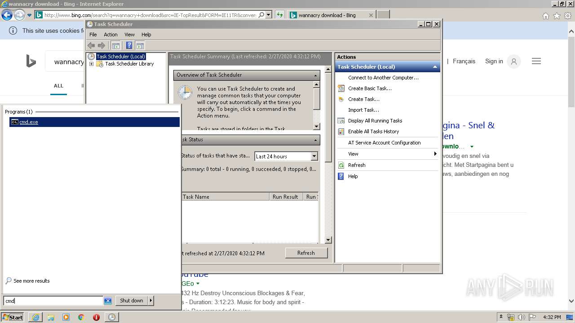
Task: Open Windows Media Player from taskbar
Action: pyautogui.click(x=66, y=317)
